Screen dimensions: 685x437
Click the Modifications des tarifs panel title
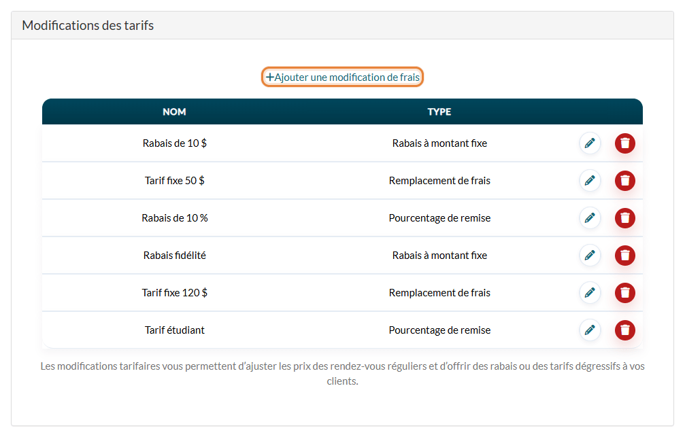[88, 25]
